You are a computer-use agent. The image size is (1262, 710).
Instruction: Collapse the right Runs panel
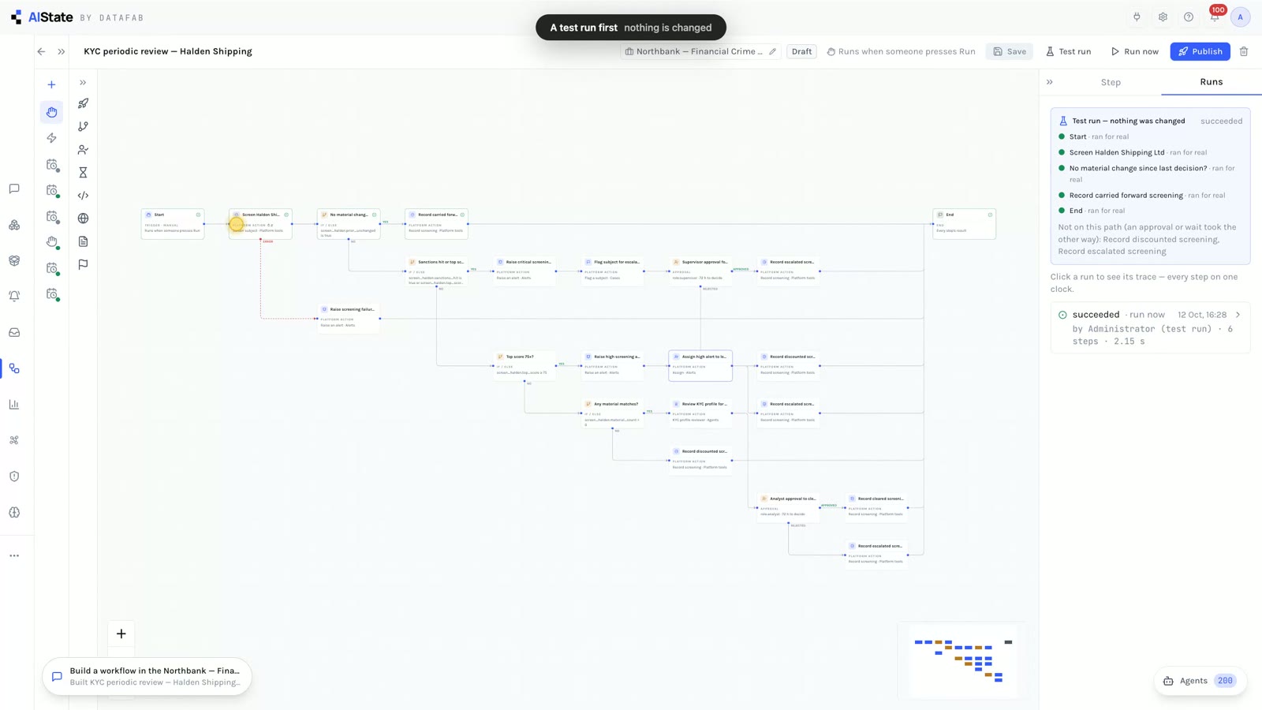coord(1050,82)
